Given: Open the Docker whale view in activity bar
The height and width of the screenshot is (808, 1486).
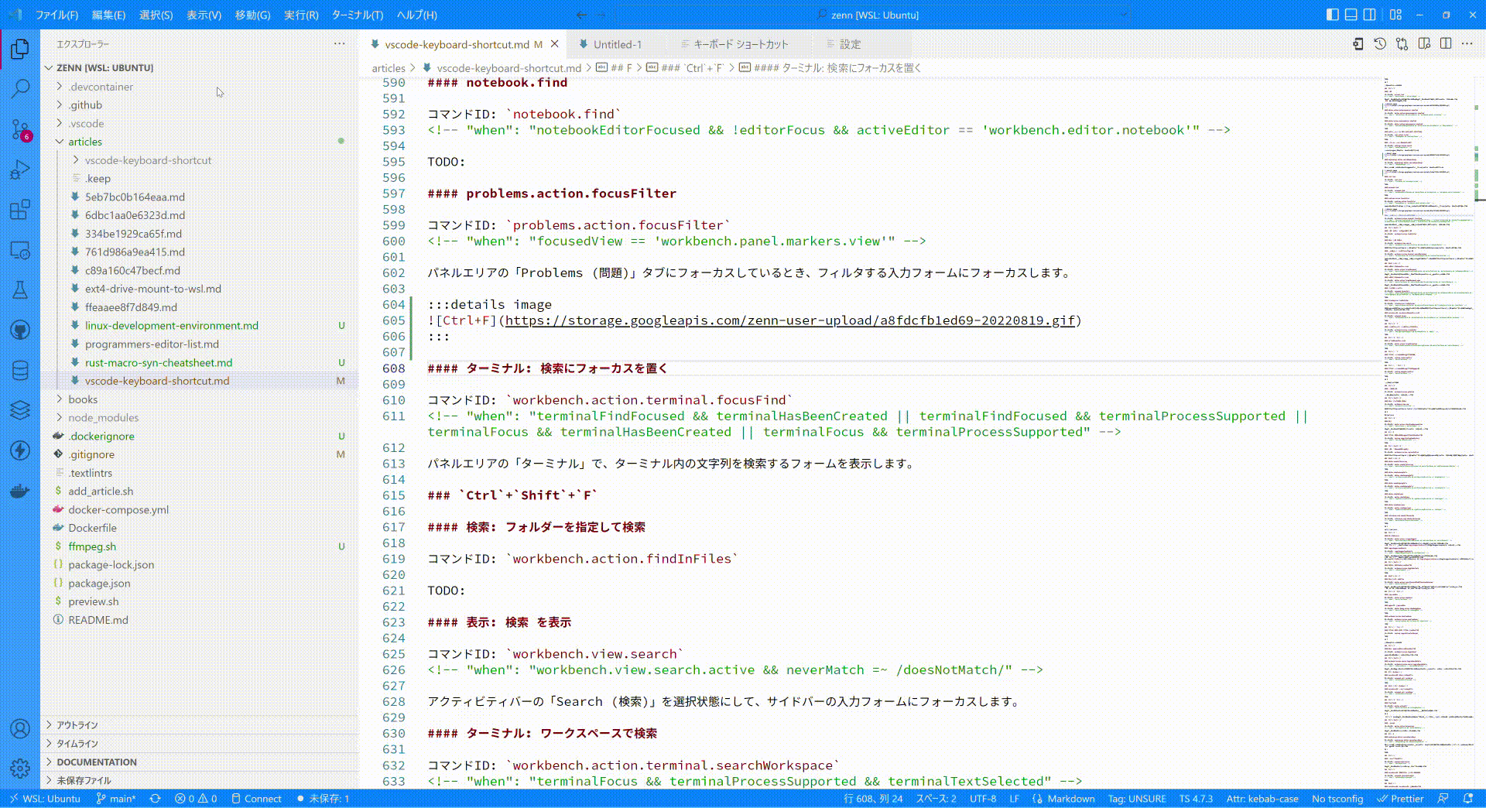Looking at the screenshot, I should 20,491.
